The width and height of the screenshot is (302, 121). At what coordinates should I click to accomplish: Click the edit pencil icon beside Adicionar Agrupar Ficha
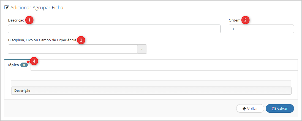7,8
